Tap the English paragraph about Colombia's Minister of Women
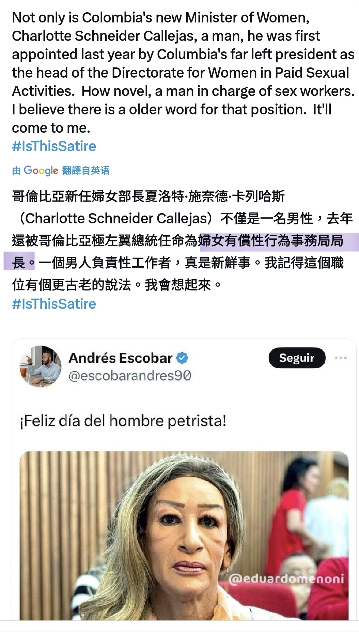The height and width of the screenshot is (632, 359). [183, 73]
